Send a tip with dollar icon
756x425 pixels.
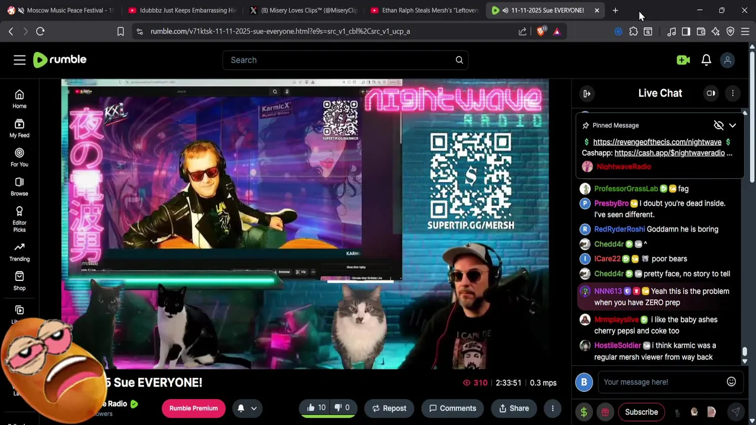point(584,412)
